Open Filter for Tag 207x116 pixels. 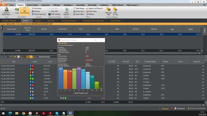(x=115, y=11)
